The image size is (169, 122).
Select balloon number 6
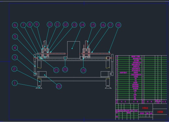15,25
